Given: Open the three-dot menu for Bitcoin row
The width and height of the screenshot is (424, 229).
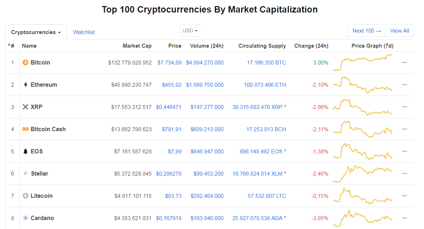Looking at the screenshot, I should click(405, 63).
